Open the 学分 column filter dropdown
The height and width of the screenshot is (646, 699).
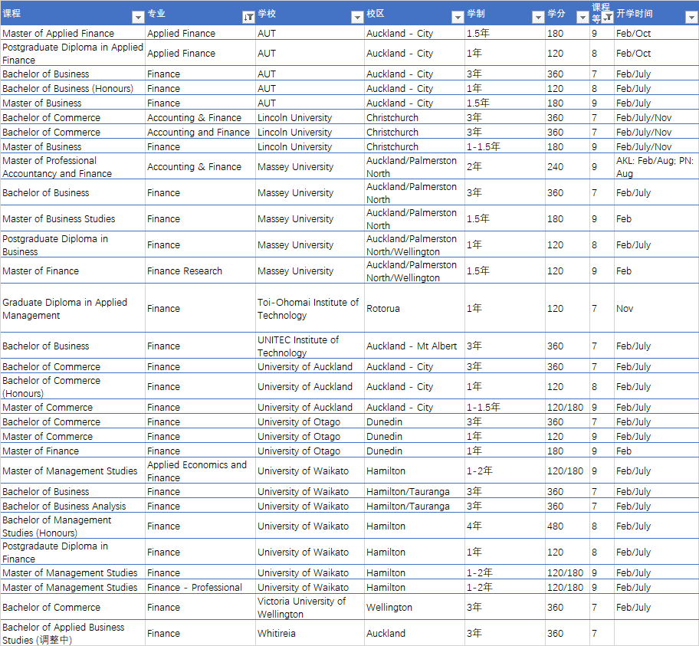(582, 18)
